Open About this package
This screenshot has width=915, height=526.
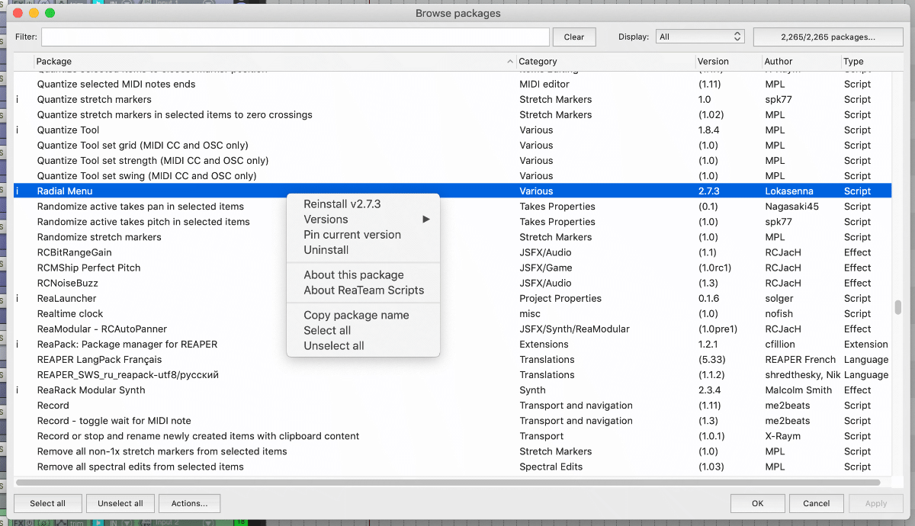click(353, 275)
